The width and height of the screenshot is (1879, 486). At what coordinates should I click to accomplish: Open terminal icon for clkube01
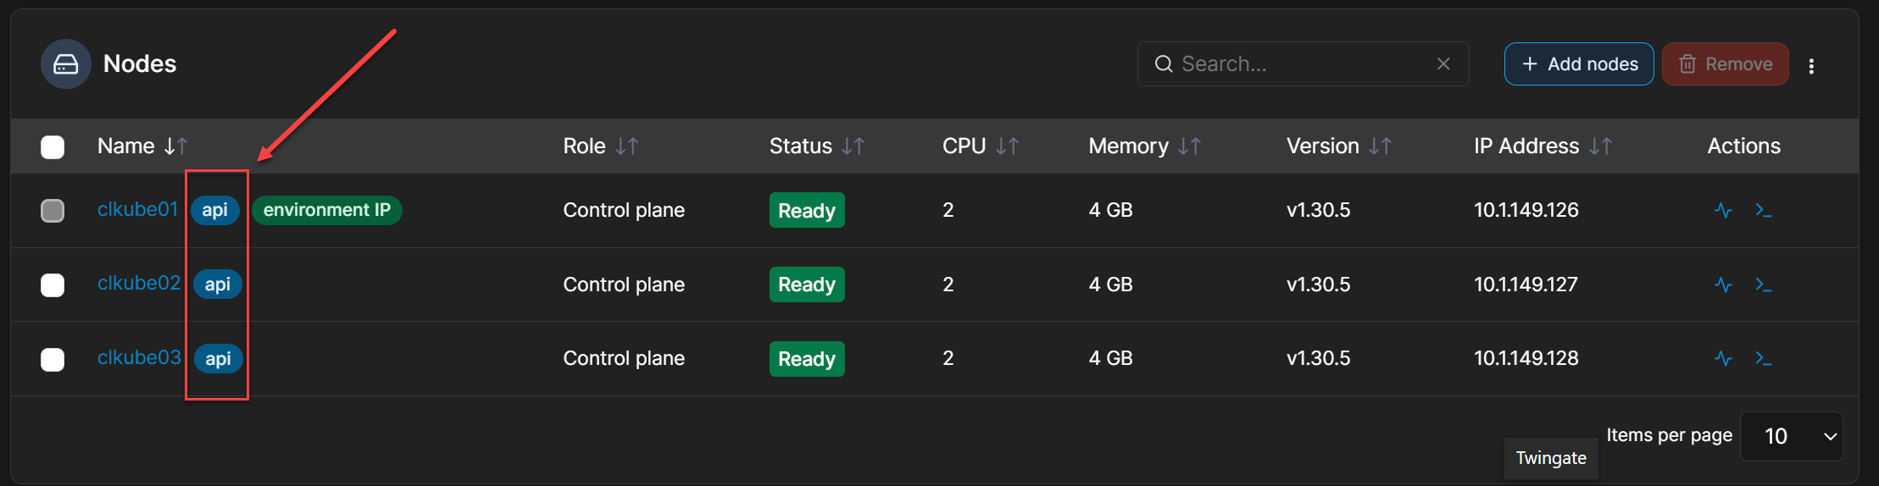1764,210
